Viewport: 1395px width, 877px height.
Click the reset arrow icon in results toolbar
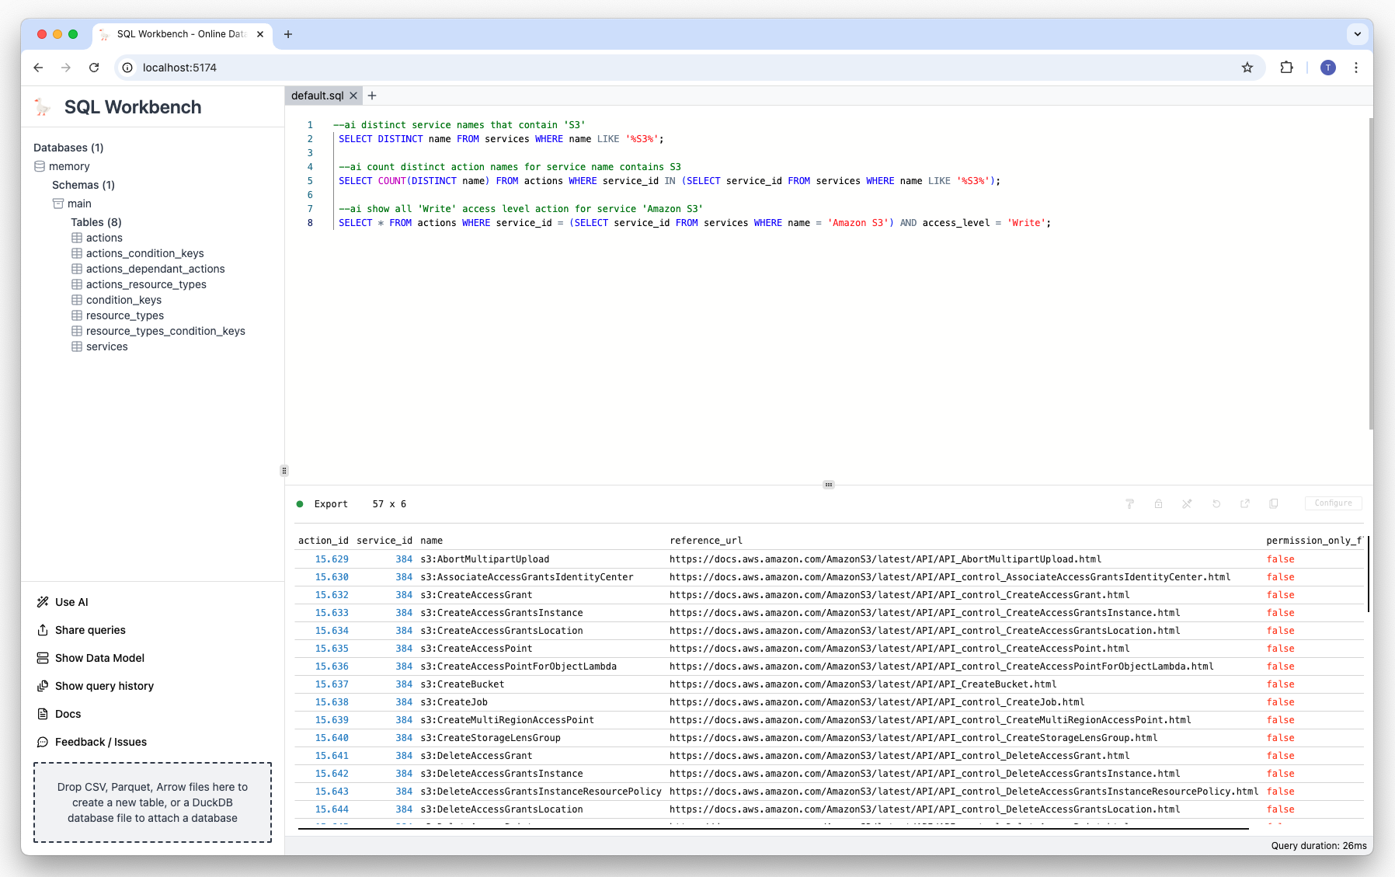click(x=1216, y=503)
